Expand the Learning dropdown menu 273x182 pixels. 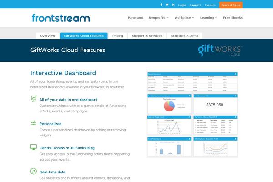click(x=209, y=18)
